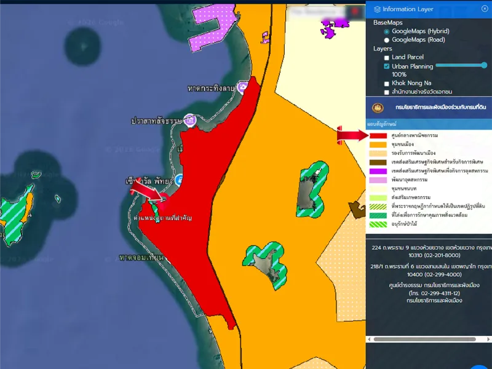The height and width of the screenshot is (369, 492).
Task: Click the department emblem logo in legend header
Action: tap(377, 107)
